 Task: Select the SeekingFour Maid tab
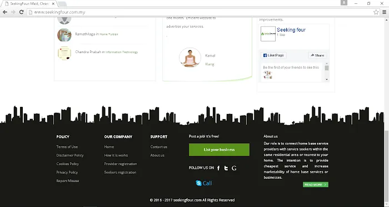pyautogui.click(x=29, y=4)
